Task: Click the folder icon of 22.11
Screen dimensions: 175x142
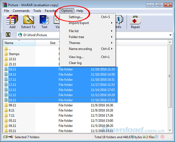Action: pos(6,59)
